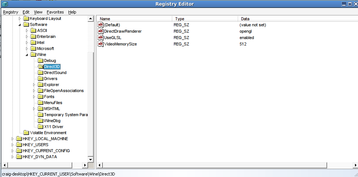The image size is (358, 177).
Task: Expand the Explorer key
Action: 34,85
